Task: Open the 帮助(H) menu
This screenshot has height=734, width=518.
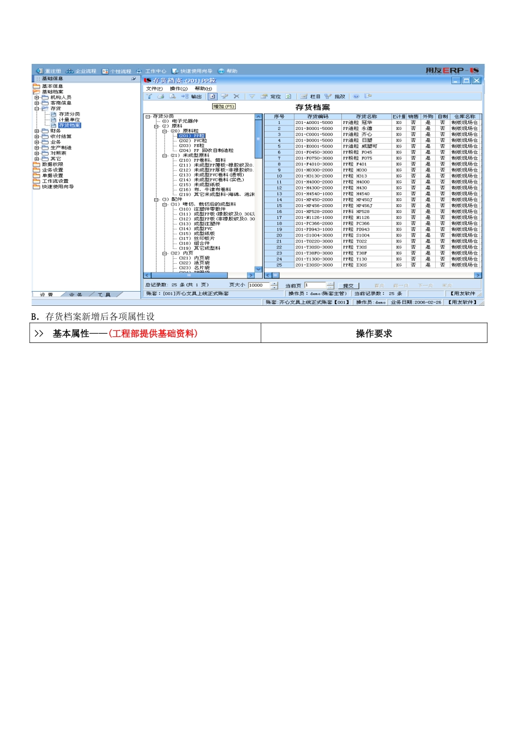Action: 203,88
